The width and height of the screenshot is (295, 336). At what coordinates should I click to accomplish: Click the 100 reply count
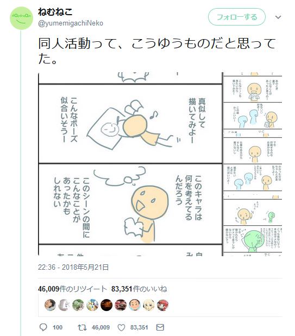point(58,327)
